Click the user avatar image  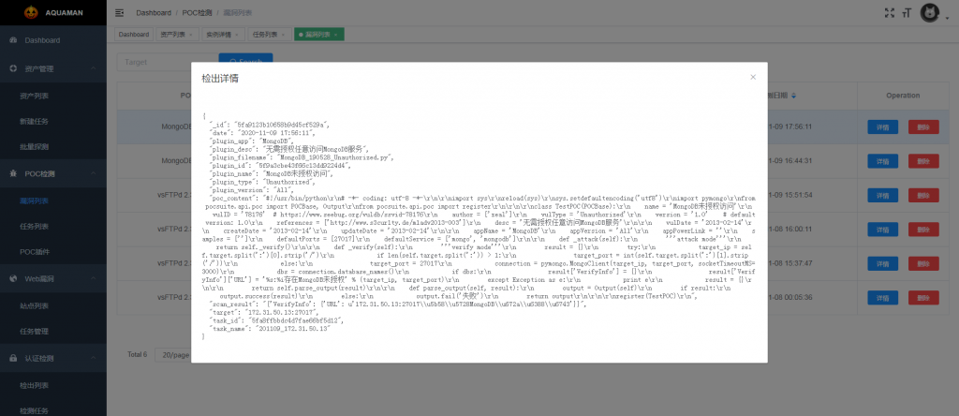pos(930,12)
